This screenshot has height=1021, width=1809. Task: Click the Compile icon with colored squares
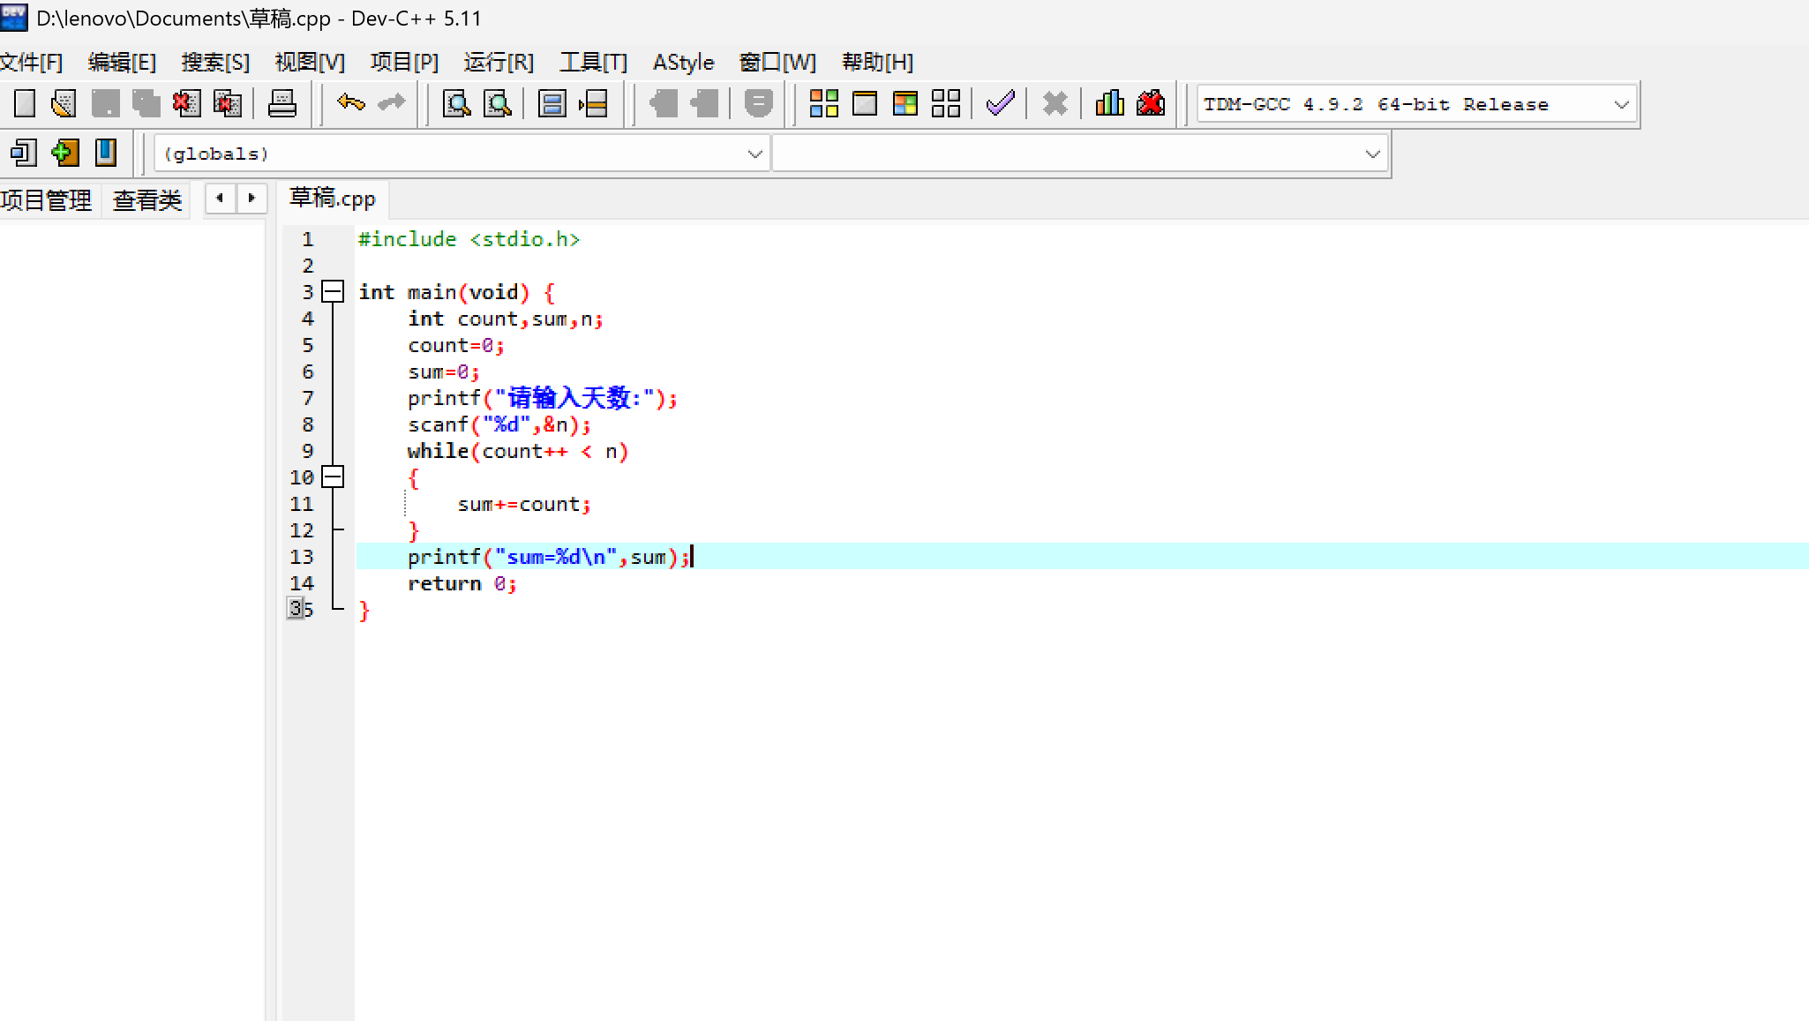pos(823,104)
